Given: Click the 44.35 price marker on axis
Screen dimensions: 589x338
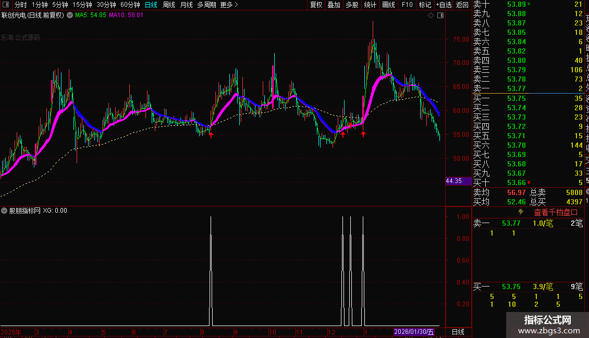Looking at the screenshot, I should tap(458, 181).
